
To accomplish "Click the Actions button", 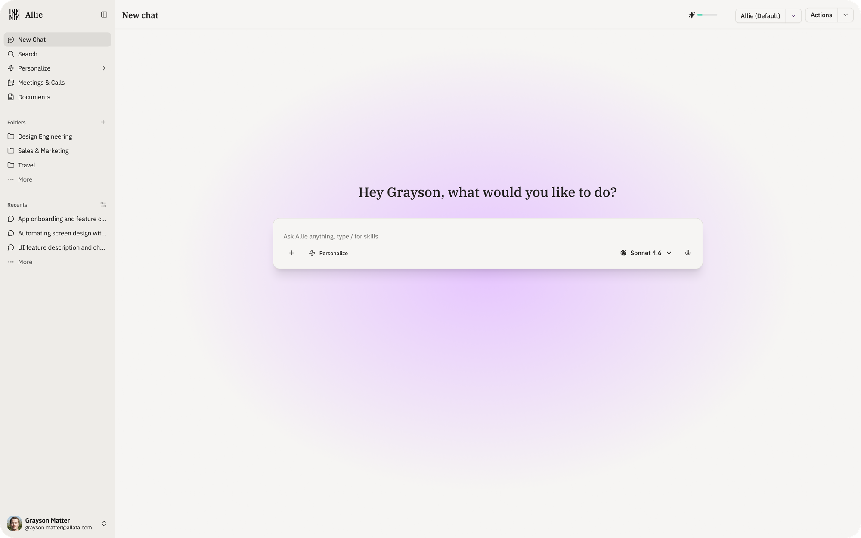I will [x=821, y=15].
